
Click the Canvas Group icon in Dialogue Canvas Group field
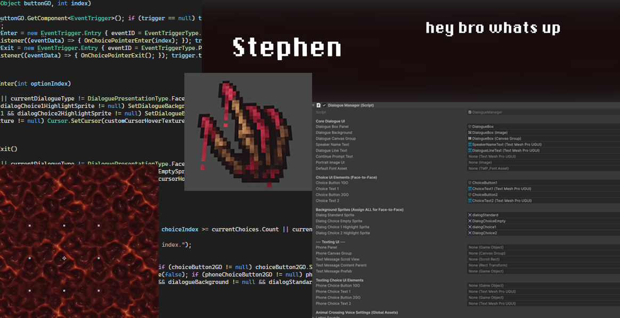pos(471,138)
